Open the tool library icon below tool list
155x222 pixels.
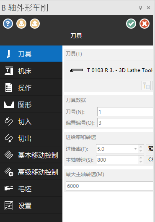click(146, 86)
